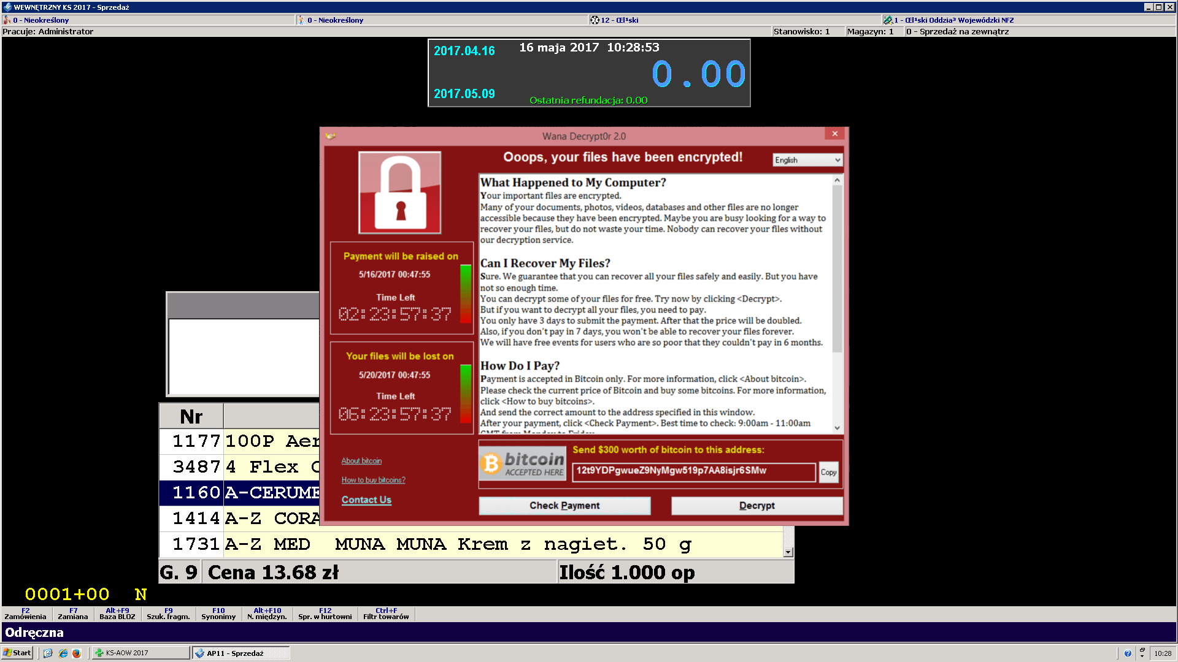Click the Bitcoin accepted here logo
The width and height of the screenshot is (1178, 662).
coord(522,463)
